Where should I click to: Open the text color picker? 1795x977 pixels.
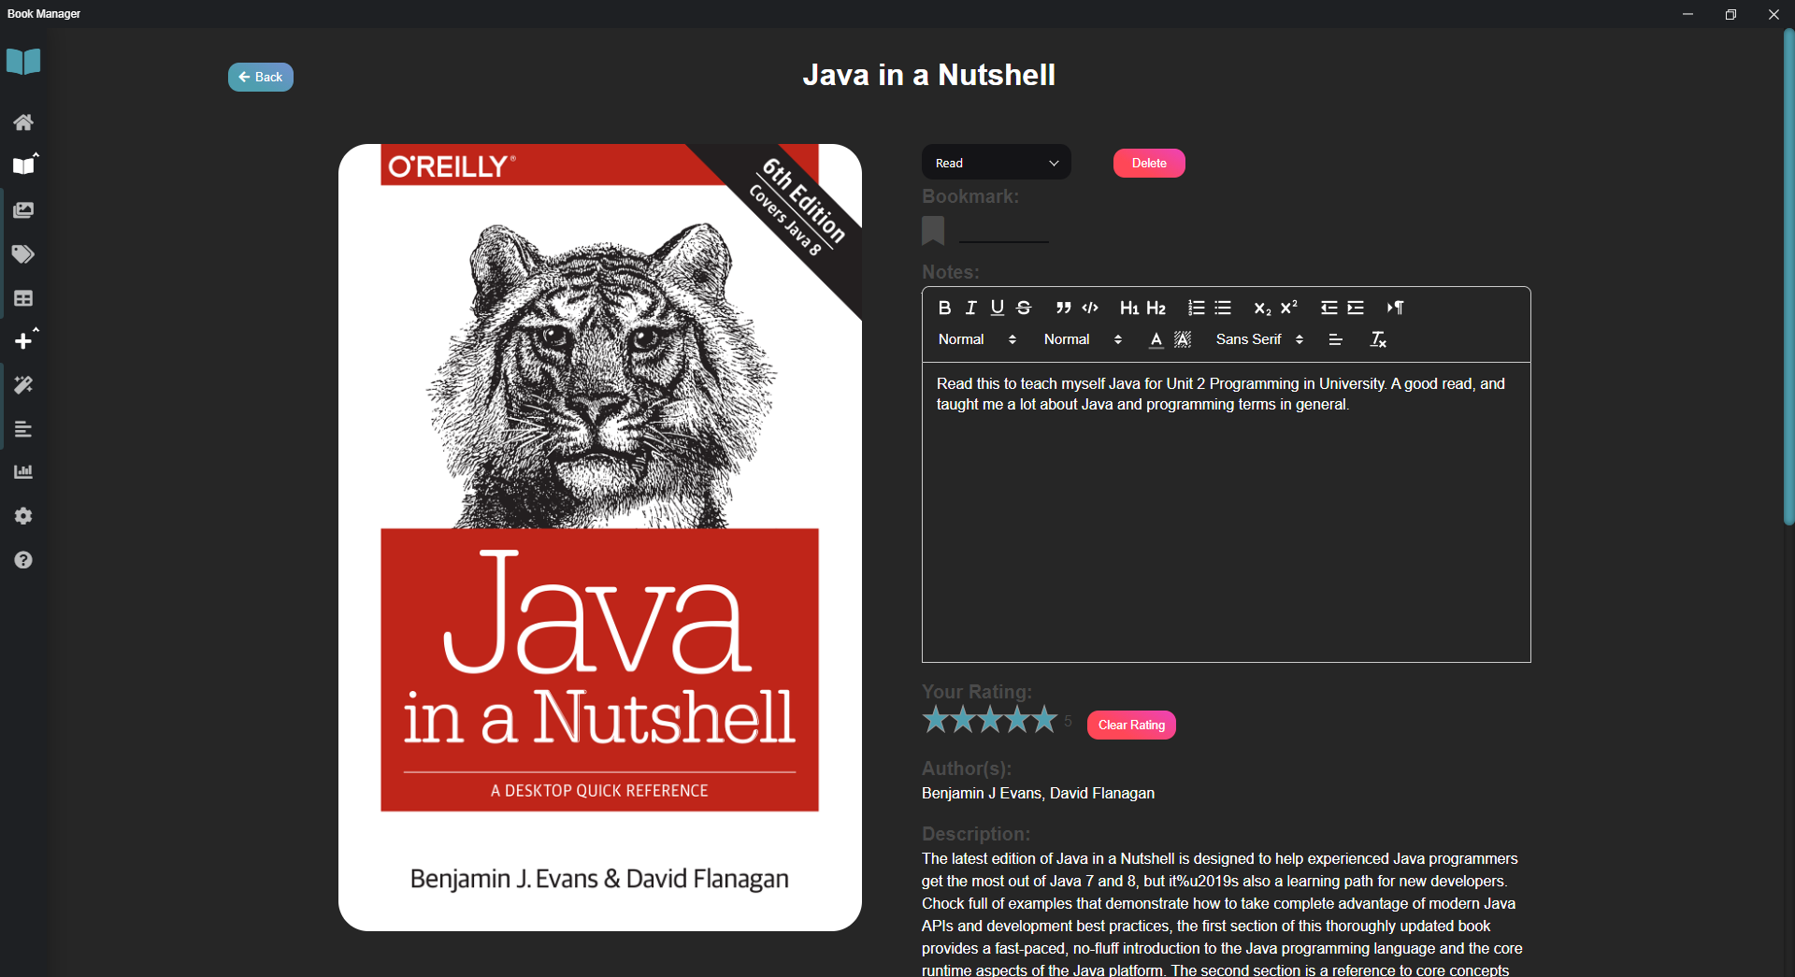click(x=1156, y=339)
